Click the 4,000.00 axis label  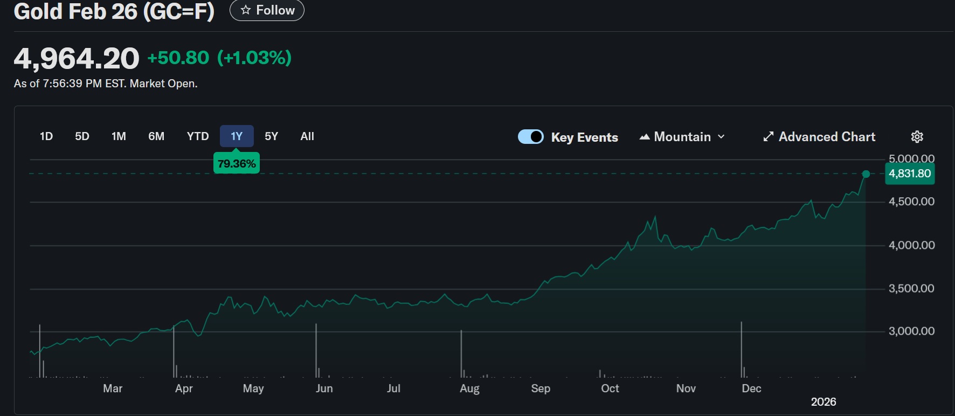tap(911, 245)
